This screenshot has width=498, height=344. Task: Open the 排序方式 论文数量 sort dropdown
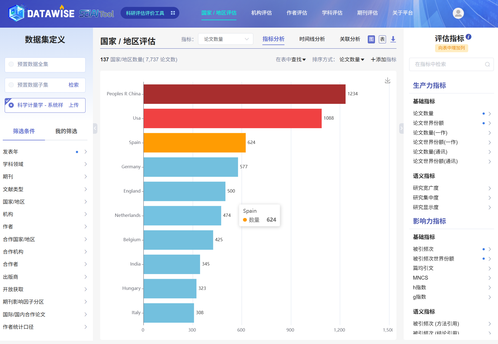[x=351, y=59]
